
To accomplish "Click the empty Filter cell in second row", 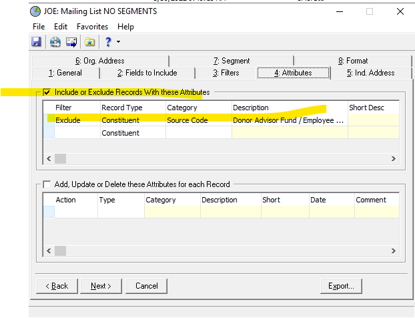I will (x=77, y=133).
